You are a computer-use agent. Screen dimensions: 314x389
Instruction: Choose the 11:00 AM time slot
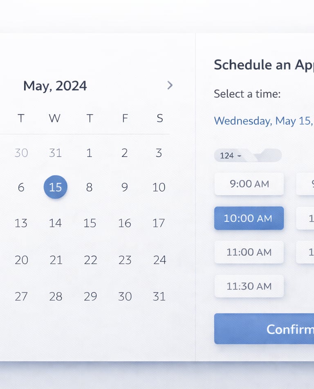(x=249, y=252)
